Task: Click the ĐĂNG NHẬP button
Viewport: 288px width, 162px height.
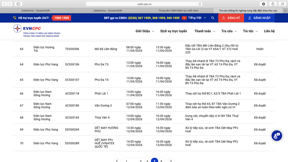Action: 259,18
